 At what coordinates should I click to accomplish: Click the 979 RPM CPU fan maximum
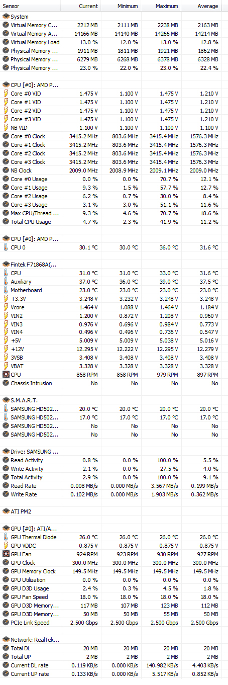point(167,375)
